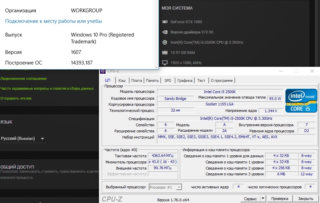320x203 pixels.
Task: Click the OS build number 14393.187
Action: click(x=82, y=62)
